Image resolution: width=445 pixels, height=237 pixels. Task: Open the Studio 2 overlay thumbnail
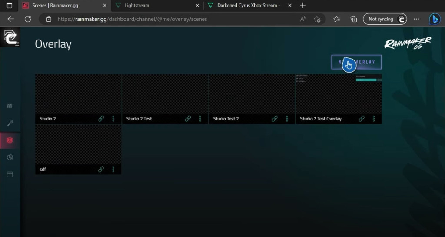click(x=78, y=94)
